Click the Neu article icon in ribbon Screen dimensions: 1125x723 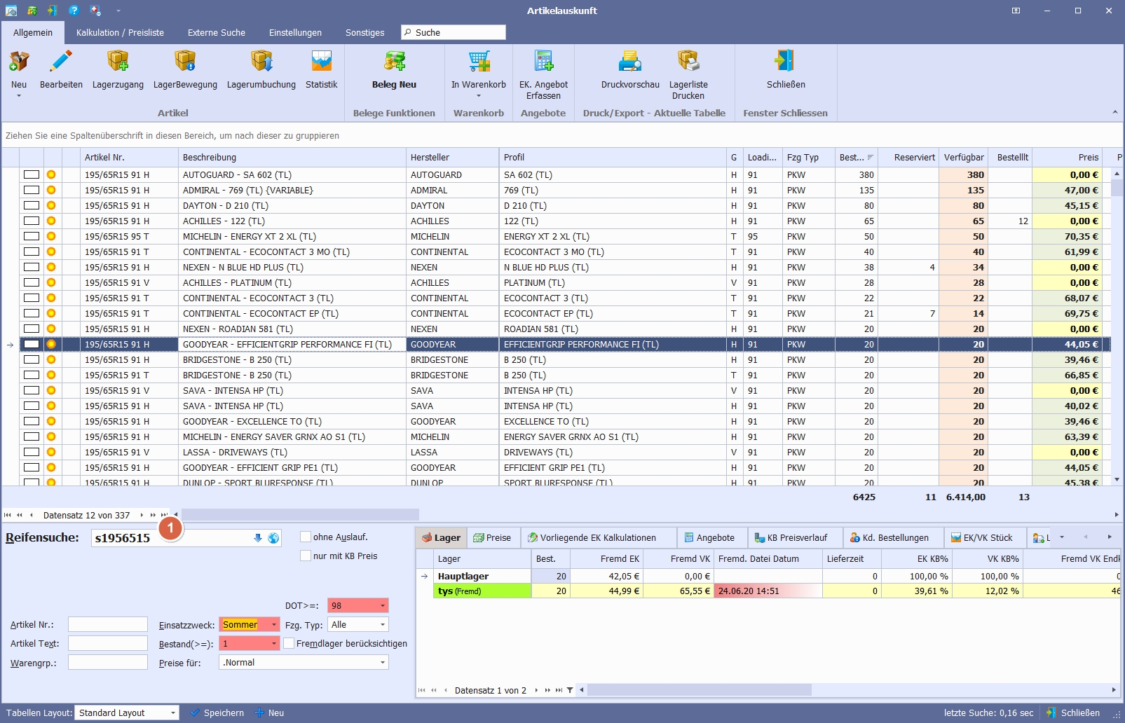(x=19, y=62)
